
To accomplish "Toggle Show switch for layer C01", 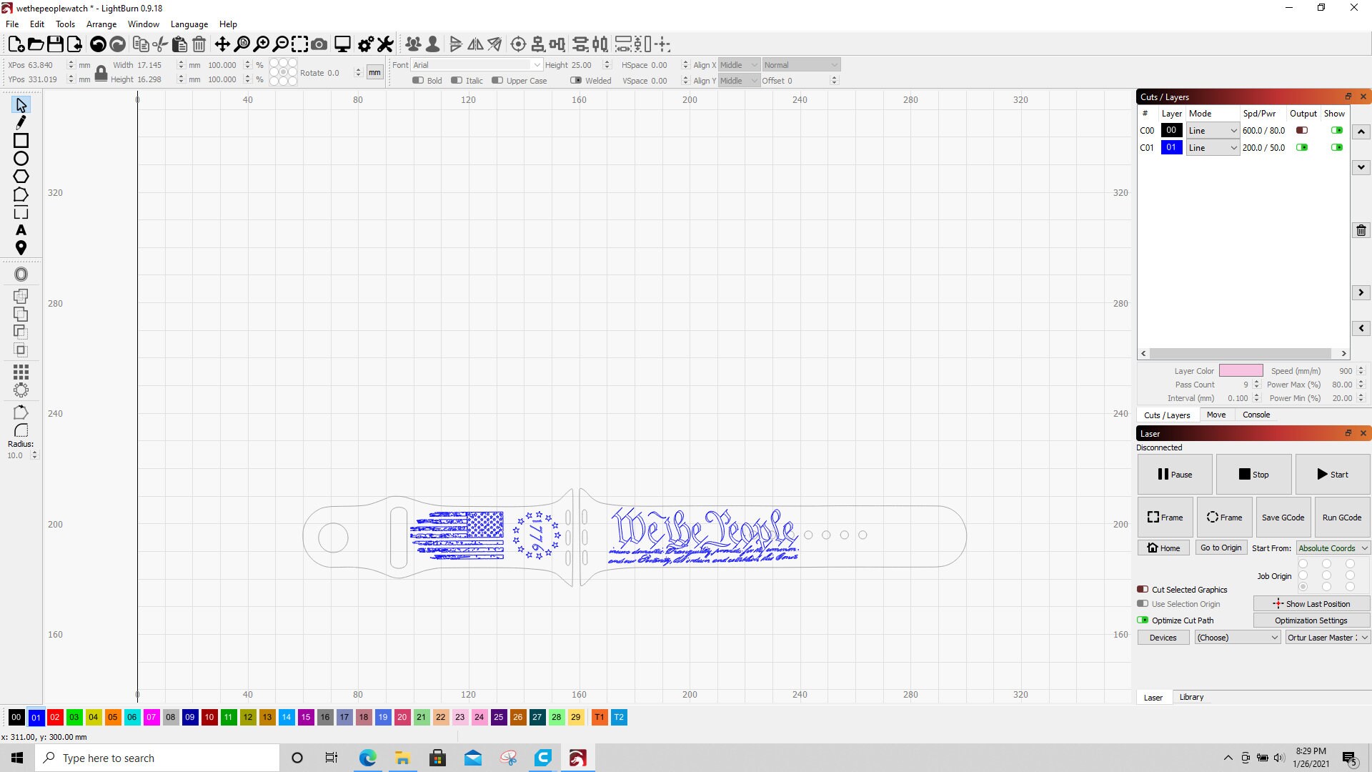I will coord(1337,148).
